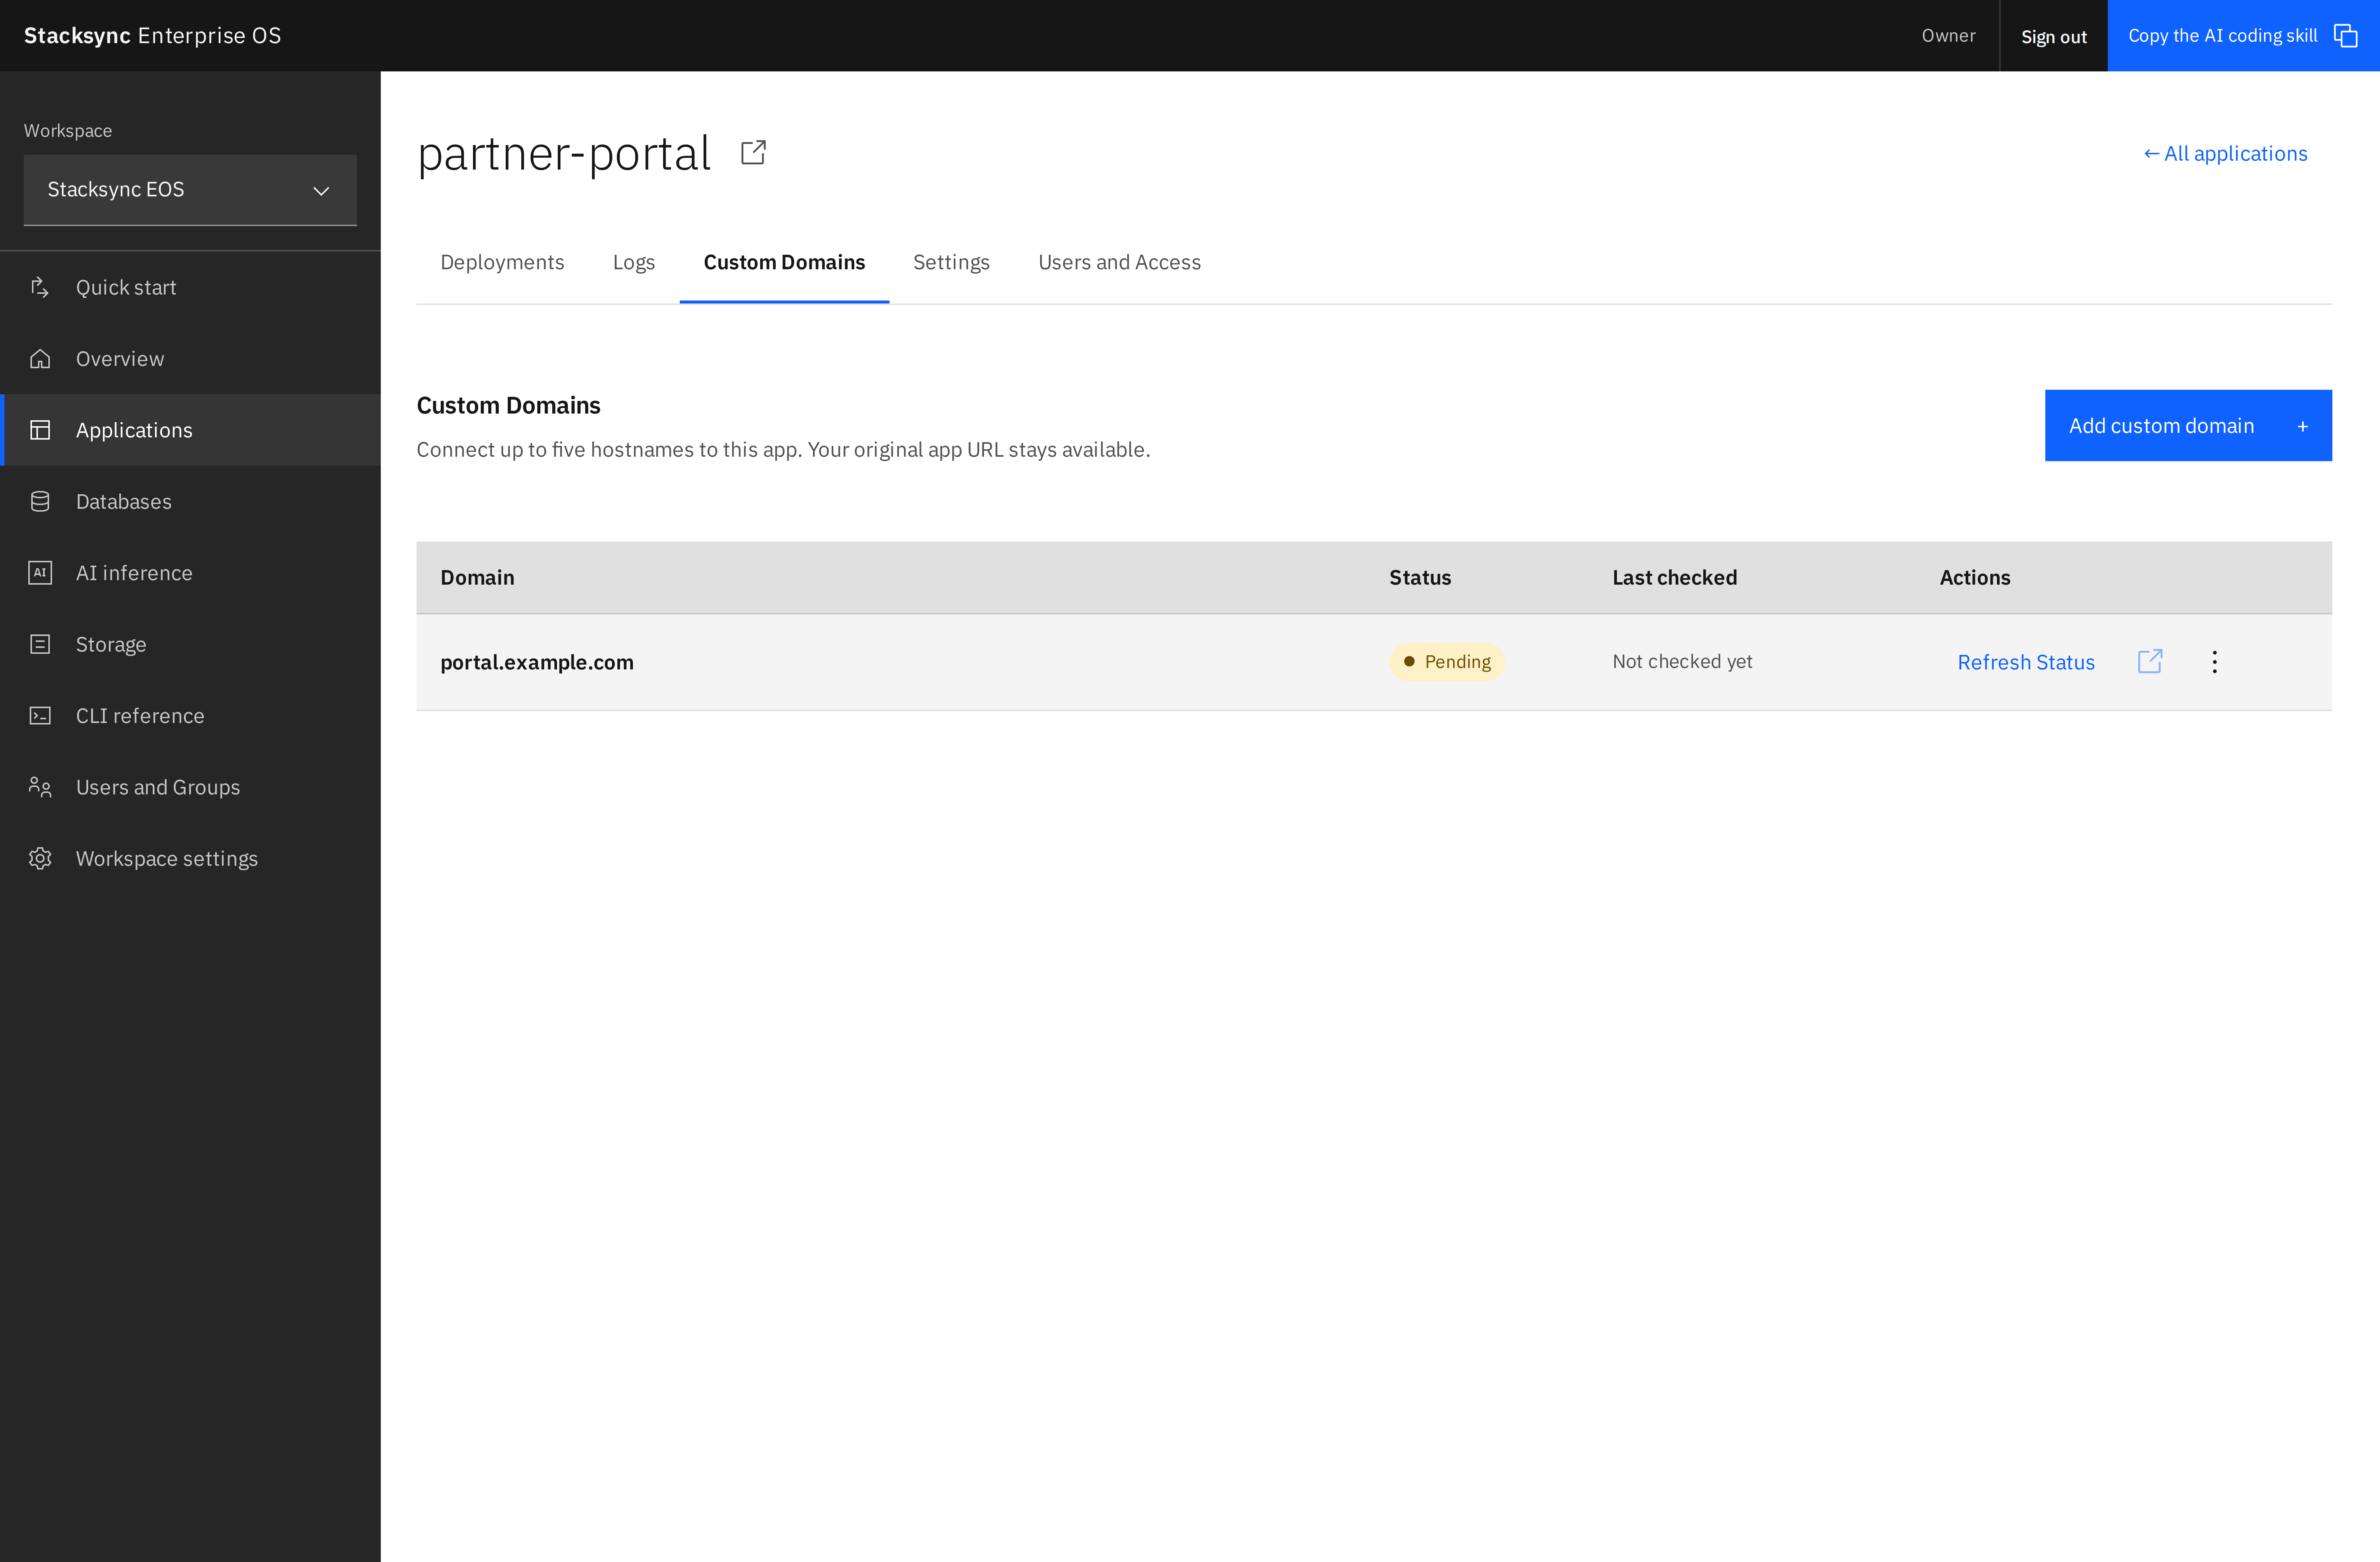Click the copy icon in AI coding skill button
The height and width of the screenshot is (1562, 2380).
[x=2345, y=36]
